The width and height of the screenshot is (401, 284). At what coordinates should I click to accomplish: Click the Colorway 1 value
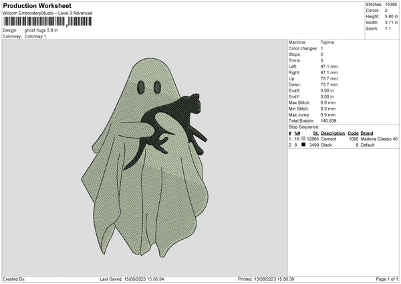pos(35,36)
